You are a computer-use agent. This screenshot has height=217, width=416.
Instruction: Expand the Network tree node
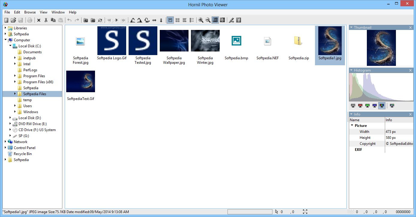point(5,142)
